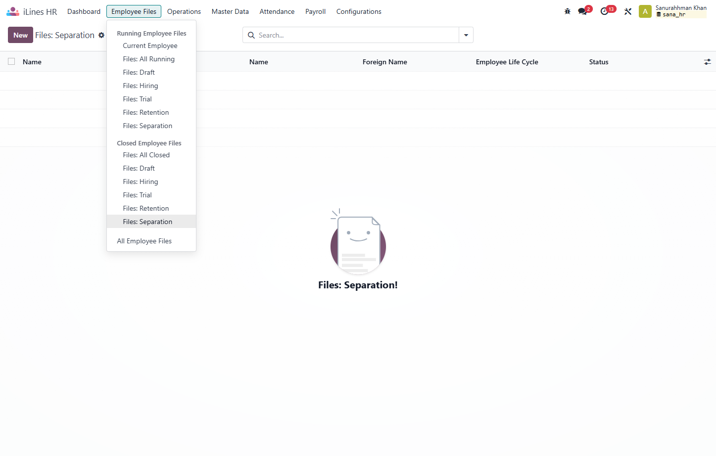Image resolution: width=716 pixels, height=456 pixels.
Task: Choose highlighted Files: Separation under Closed Employee Files
Action: point(151,222)
